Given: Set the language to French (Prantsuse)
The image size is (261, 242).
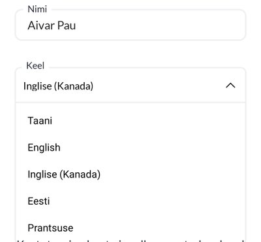Looking at the screenshot, I should (130, 228).
